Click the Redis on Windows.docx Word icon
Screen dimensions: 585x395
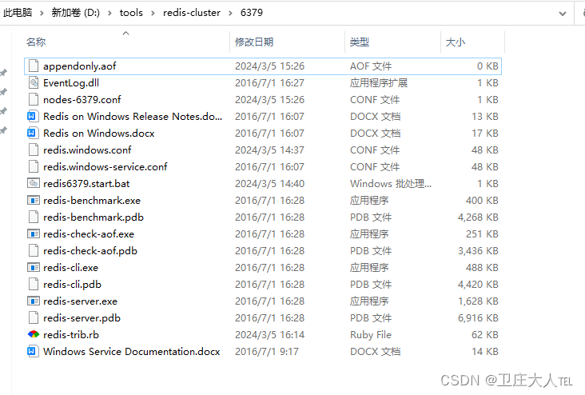tap(34, 134)
